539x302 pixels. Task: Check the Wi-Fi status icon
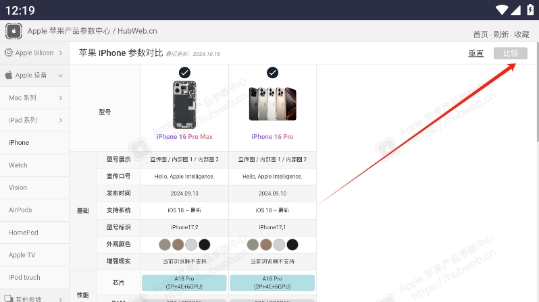point(502,10)
